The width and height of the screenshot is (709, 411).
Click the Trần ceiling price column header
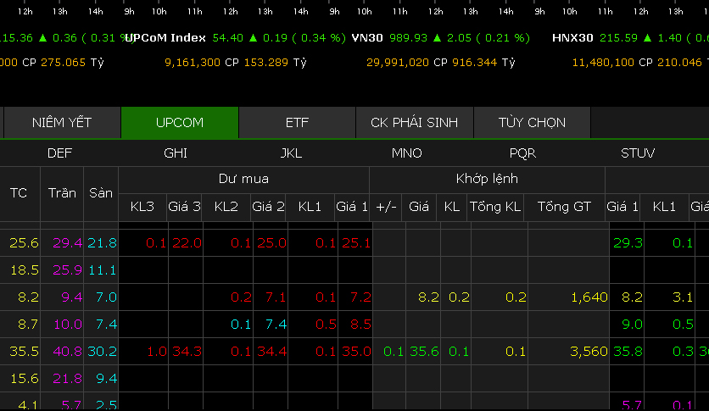click(x=62, y=192)
